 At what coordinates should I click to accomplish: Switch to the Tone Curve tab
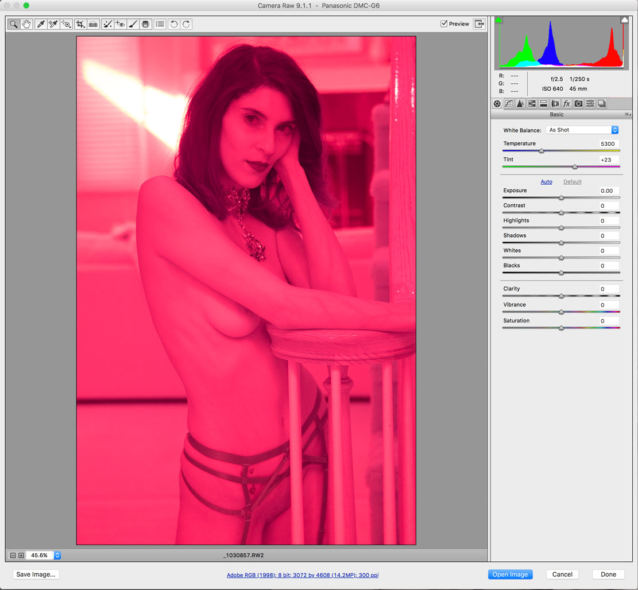[509, 104]
